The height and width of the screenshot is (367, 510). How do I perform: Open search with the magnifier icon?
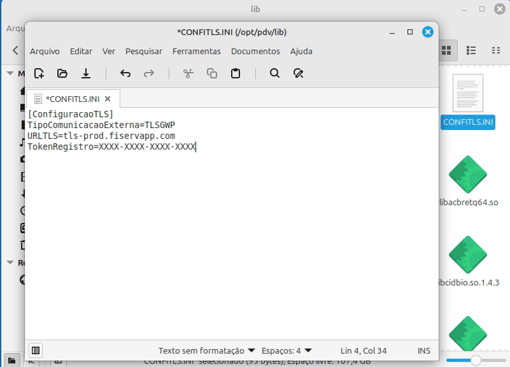coord(274,73)
